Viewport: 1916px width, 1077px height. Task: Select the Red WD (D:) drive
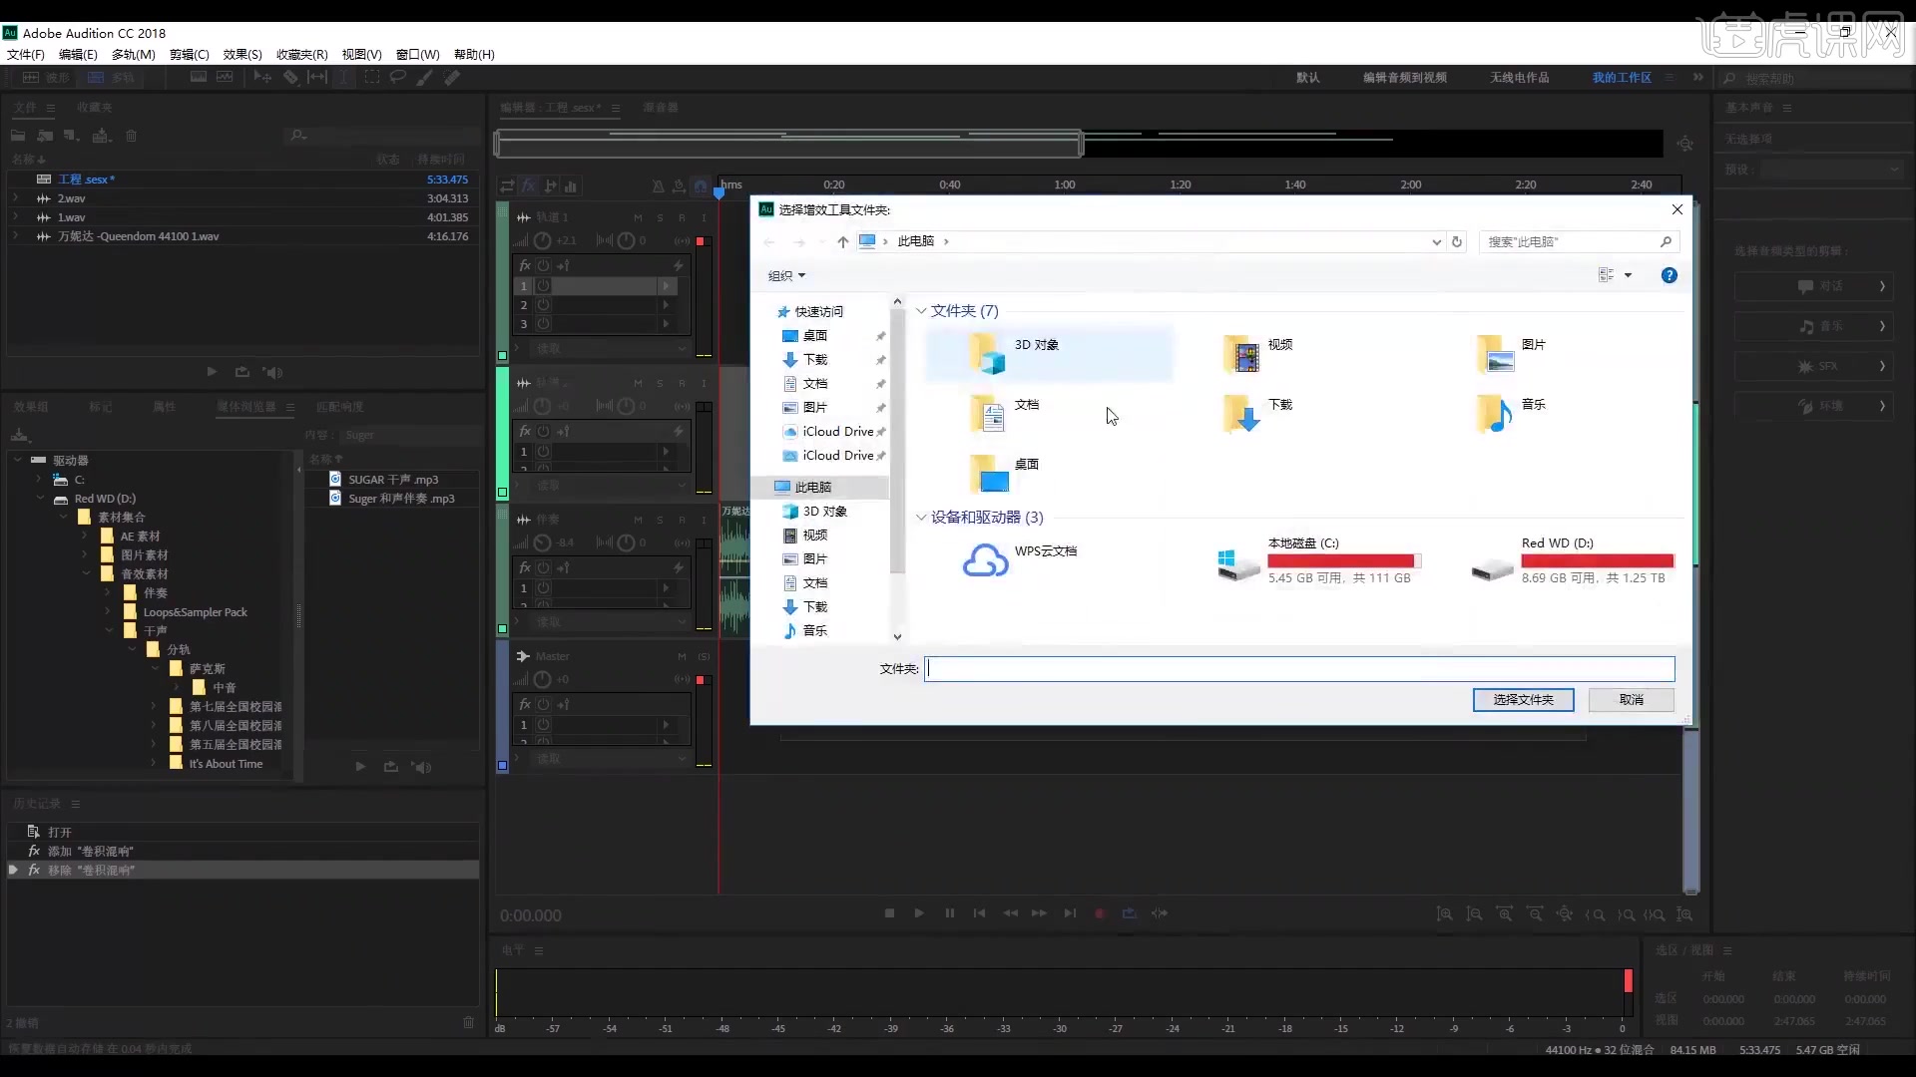click(x=1556, y=543)
